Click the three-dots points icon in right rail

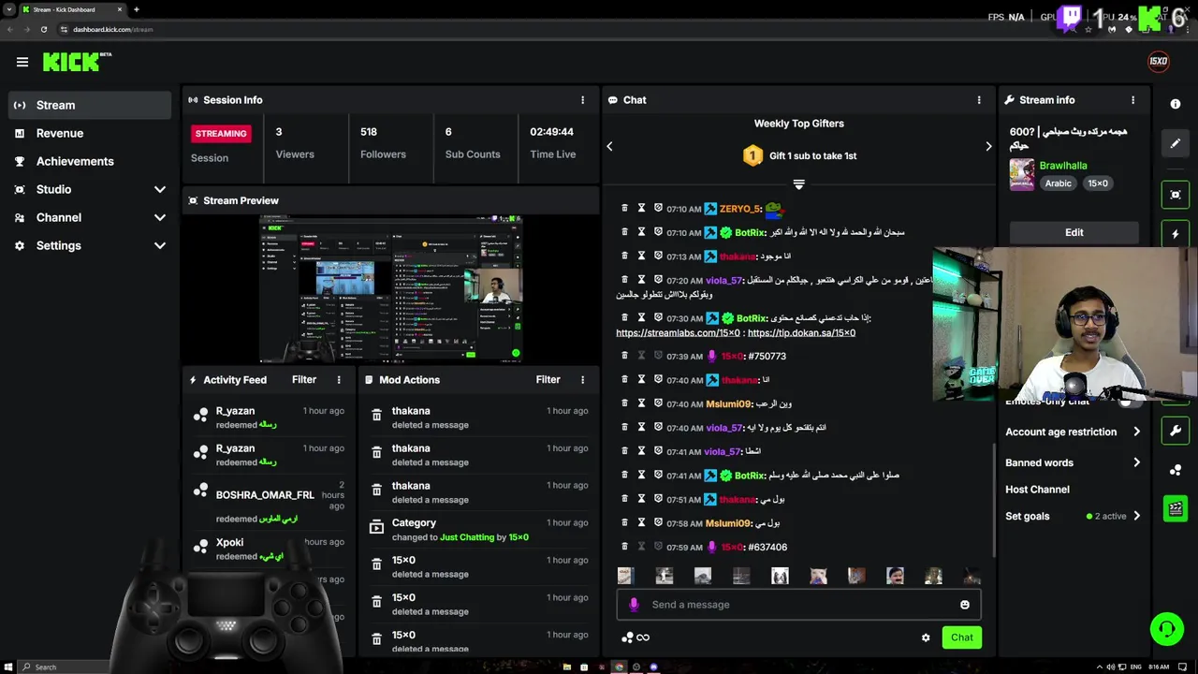(1176, 470)
